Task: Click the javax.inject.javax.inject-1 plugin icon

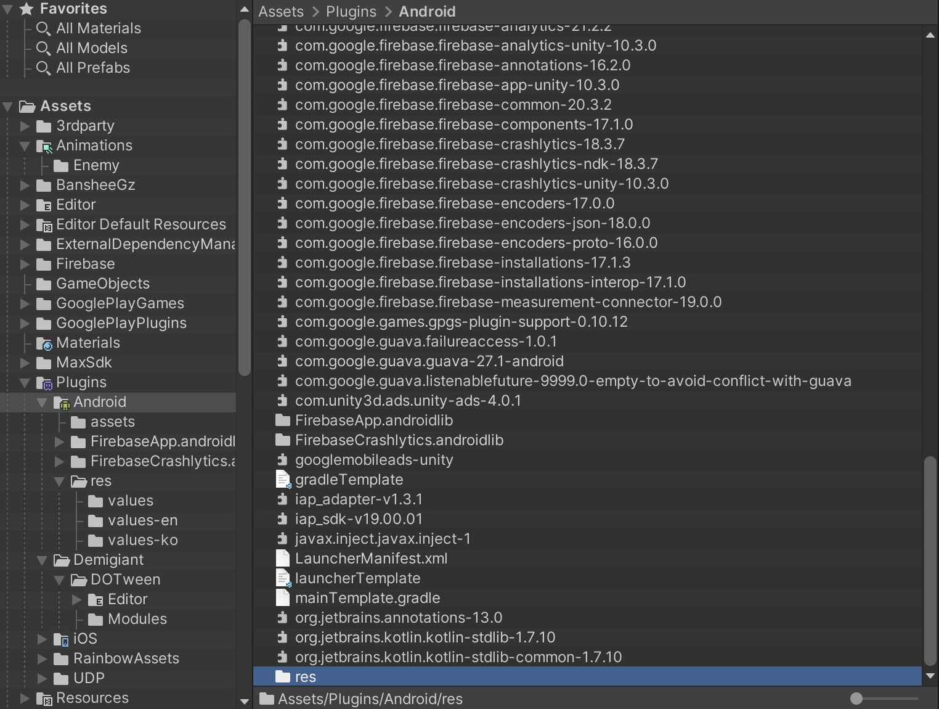Action: (282, 539)
